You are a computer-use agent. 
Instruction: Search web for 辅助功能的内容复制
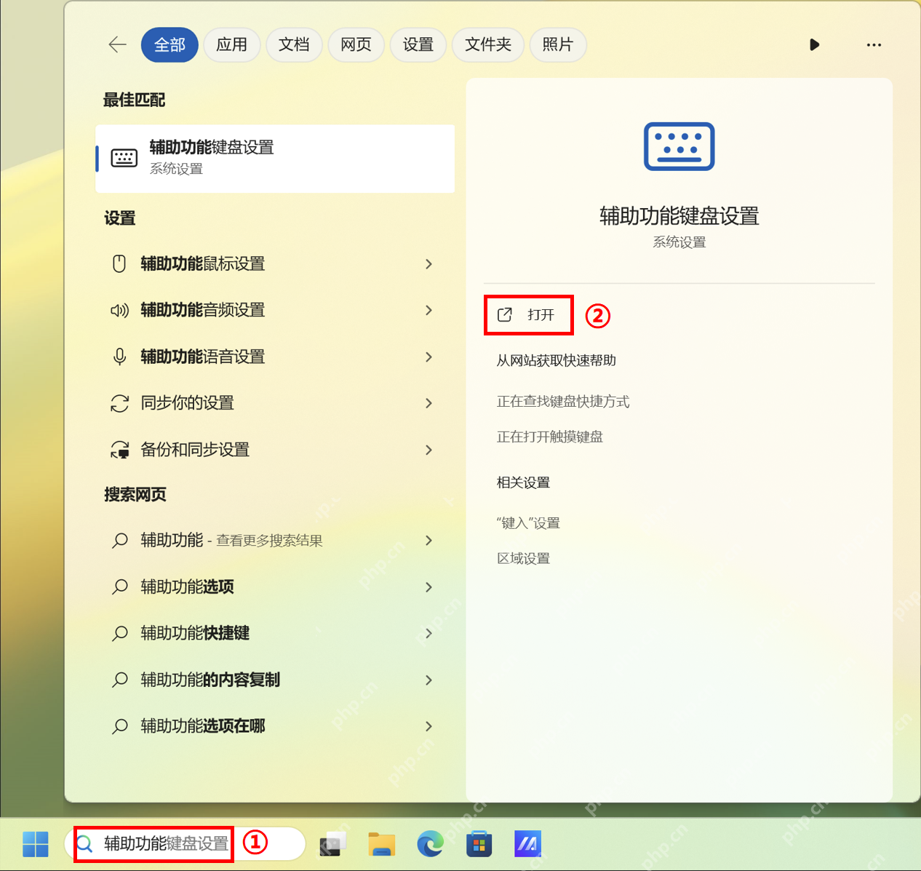(x=275, y=680)
